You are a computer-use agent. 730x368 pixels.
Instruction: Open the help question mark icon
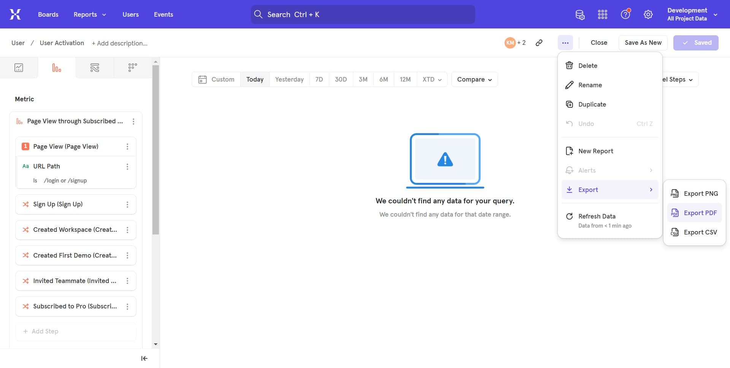pos(625,14)
